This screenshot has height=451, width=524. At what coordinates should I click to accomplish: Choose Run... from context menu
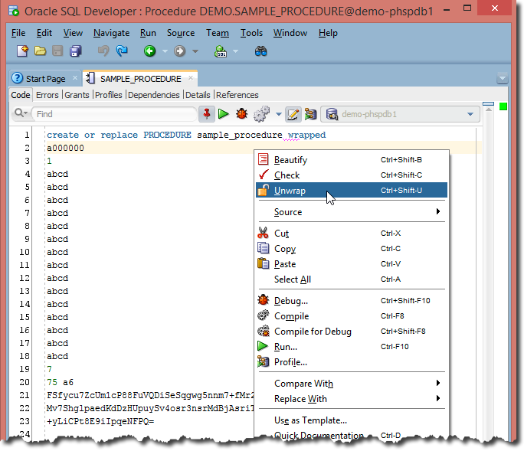351,346
